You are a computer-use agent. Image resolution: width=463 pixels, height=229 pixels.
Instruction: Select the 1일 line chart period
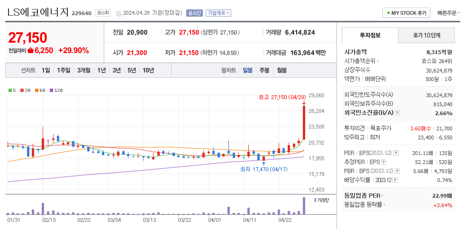[x=46, y=70]
